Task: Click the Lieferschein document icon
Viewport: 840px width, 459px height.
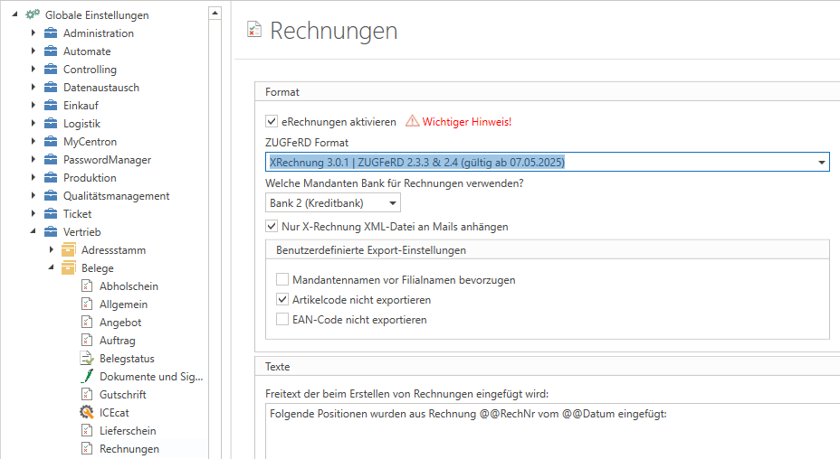Action: pos(87,431)
